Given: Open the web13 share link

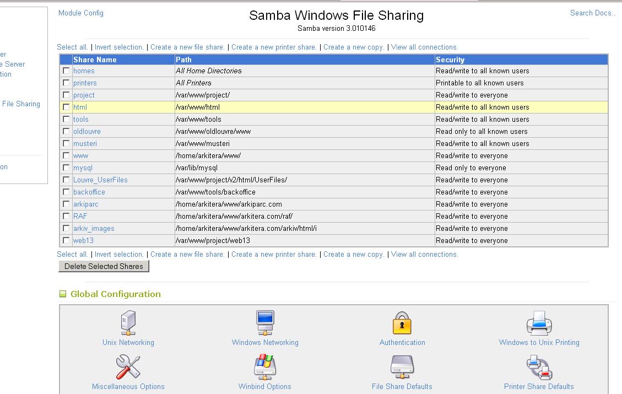Looking at the screenshot, I should (83, 240).
